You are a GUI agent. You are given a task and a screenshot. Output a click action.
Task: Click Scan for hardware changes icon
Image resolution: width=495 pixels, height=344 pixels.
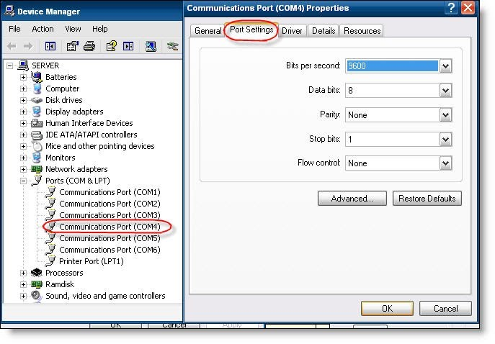[x=151, y=47]
